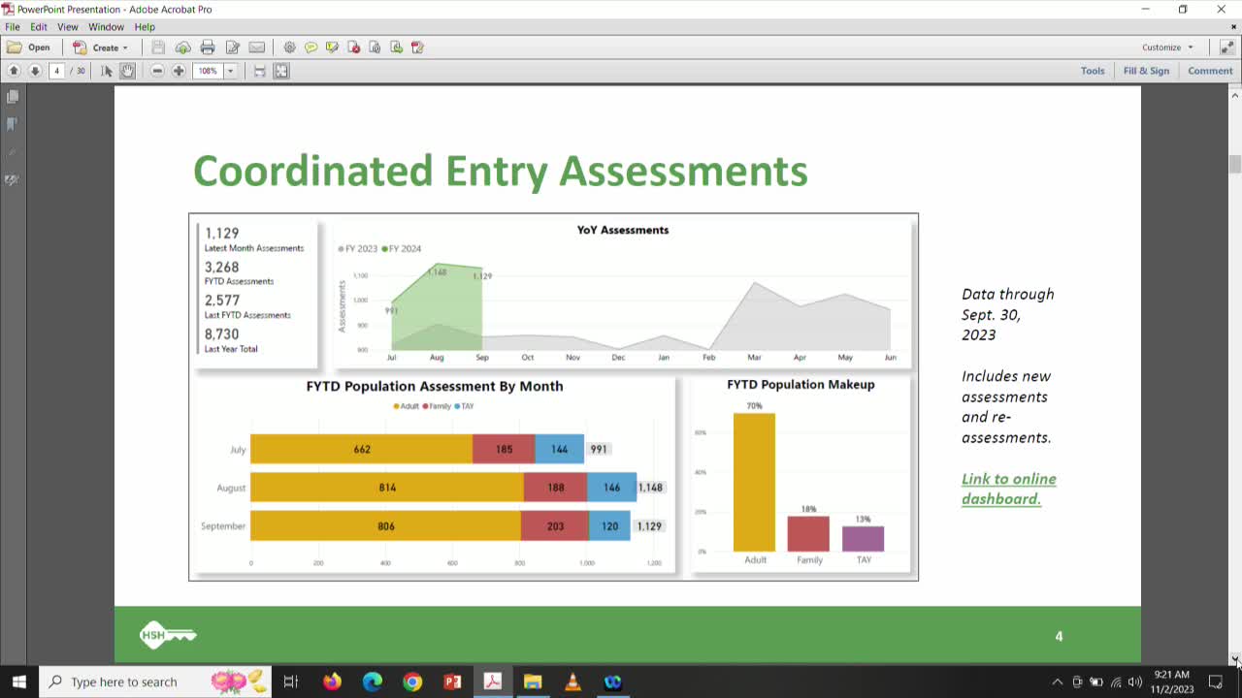Send file by email envelope icon
The width and height of the screenshot is (1242, 698).
coord(257,48)
